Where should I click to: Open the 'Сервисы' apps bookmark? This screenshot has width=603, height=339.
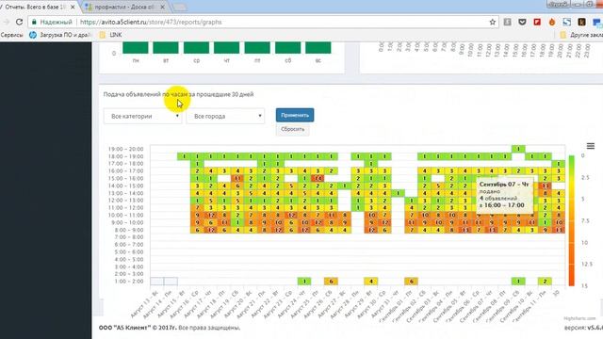pos(11,35)
